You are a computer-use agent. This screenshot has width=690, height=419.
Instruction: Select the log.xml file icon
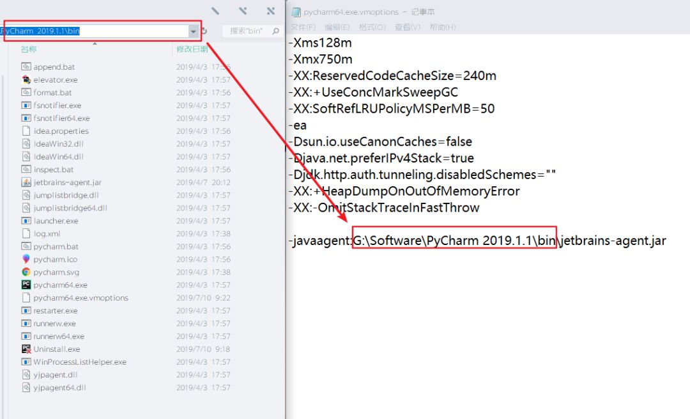point(26,233)
